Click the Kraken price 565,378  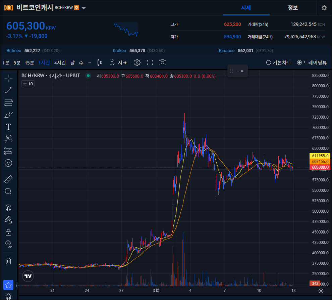pos(137,51)
